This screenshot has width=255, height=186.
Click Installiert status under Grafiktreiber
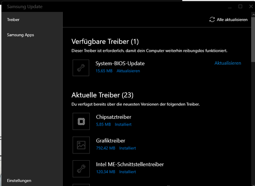point(127,148)
